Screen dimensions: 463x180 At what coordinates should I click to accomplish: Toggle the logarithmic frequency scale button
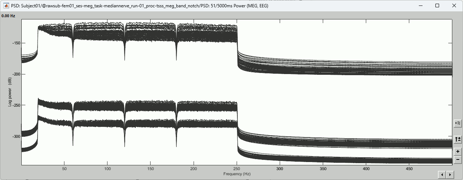(x=457, y=124)
